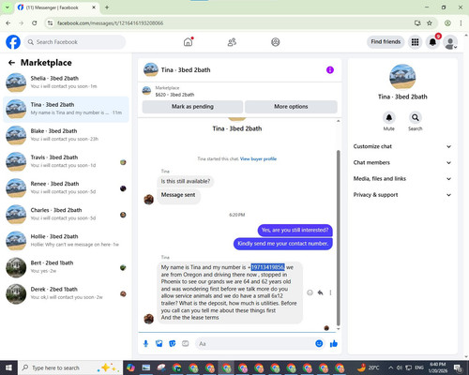The width and height of the screenshot is (469, 375).
Task: Attach a photo with the image icon
Action: click(159, 344)
